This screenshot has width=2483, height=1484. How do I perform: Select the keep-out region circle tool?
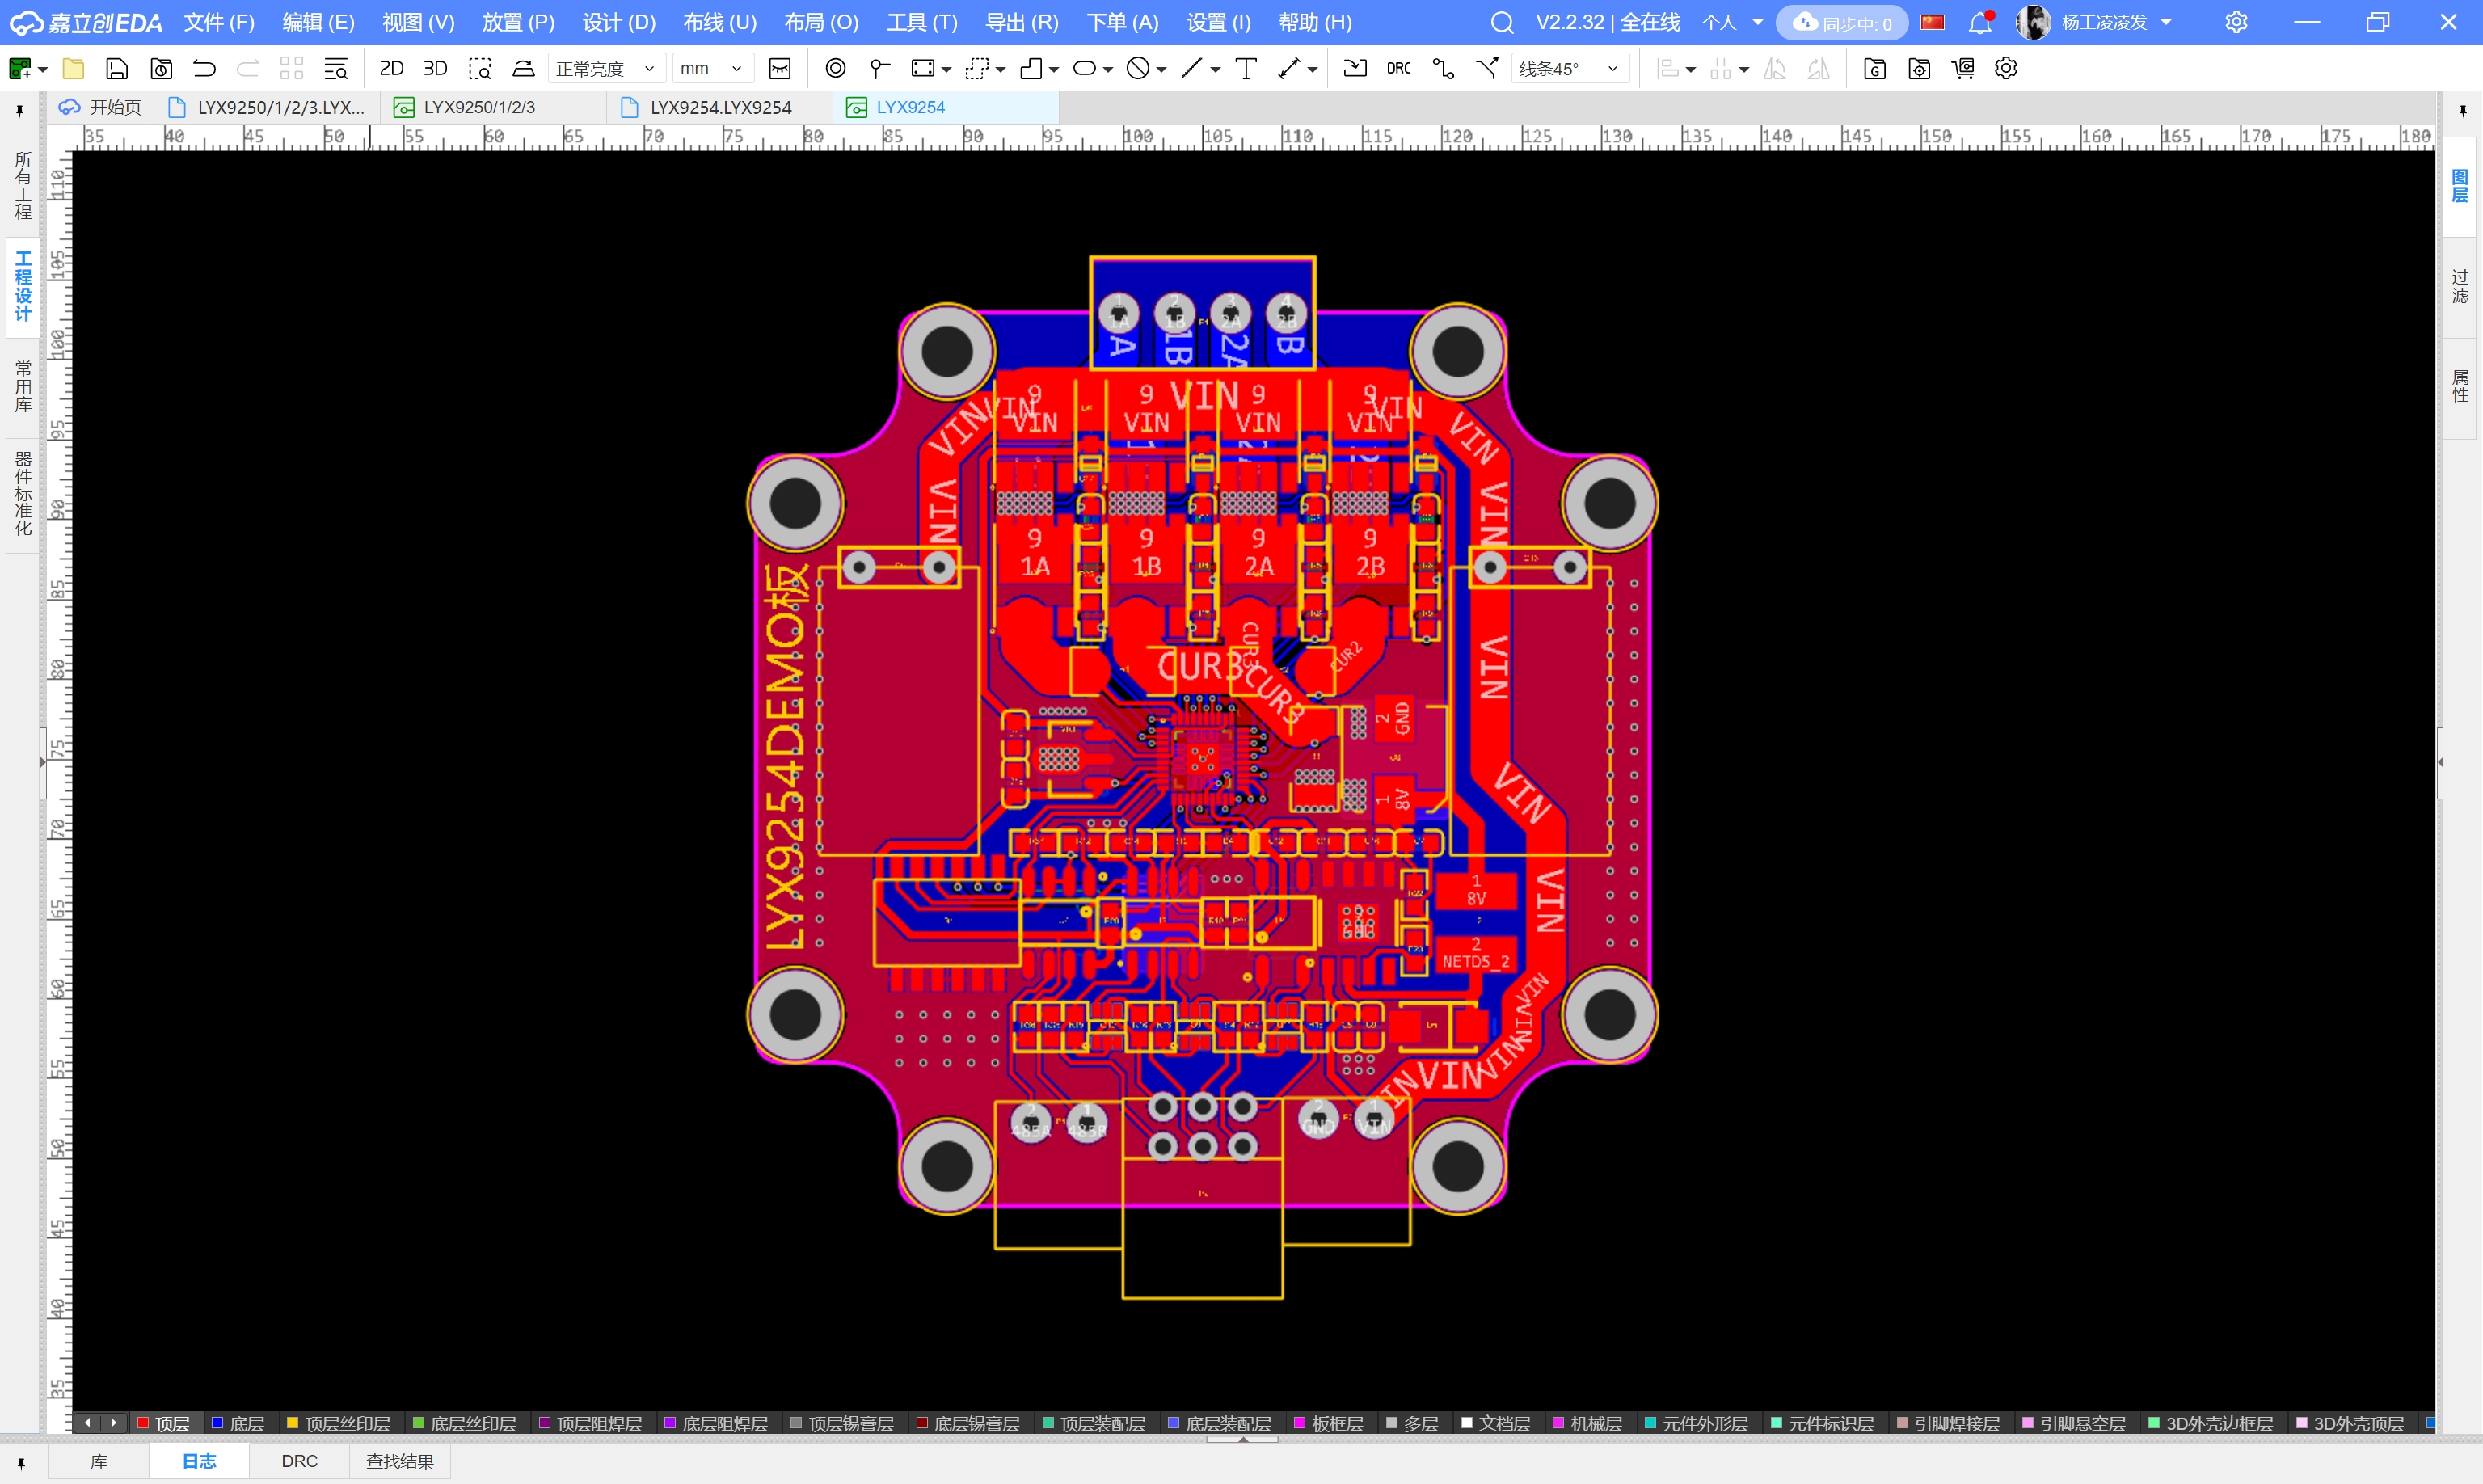point(1138,68)
